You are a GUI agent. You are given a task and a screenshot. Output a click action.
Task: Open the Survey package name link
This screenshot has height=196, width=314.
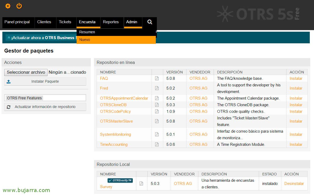click(106, 186)
